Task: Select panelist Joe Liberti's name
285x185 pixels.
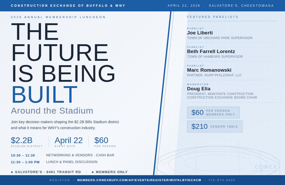Action: click(200, 33)
